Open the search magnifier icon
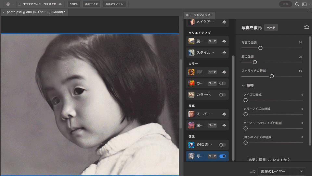The image size is (312, 176). tap(297, 4)
